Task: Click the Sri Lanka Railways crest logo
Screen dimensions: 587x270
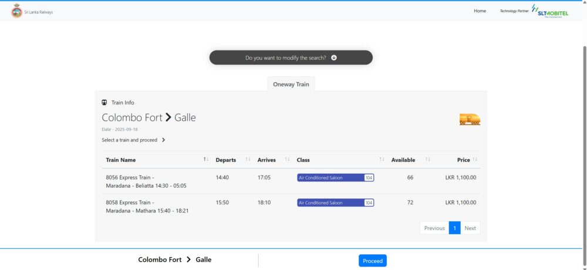Action: click(x=16, y=11)
